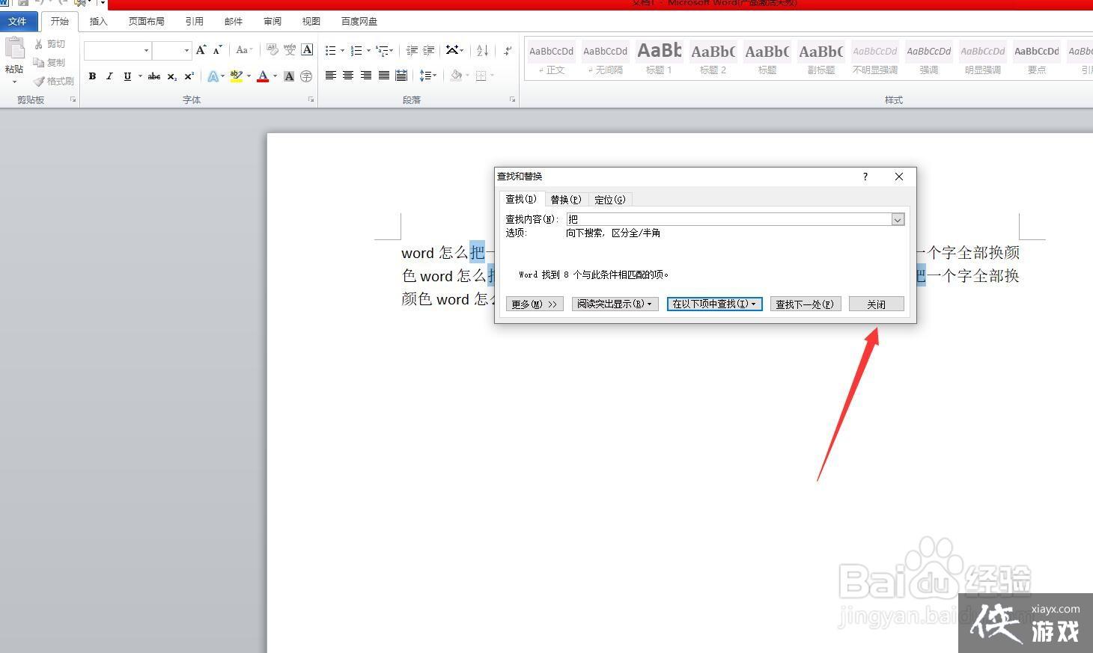
Task: Apply strikethrough to text
Action: tap(154, 76)
